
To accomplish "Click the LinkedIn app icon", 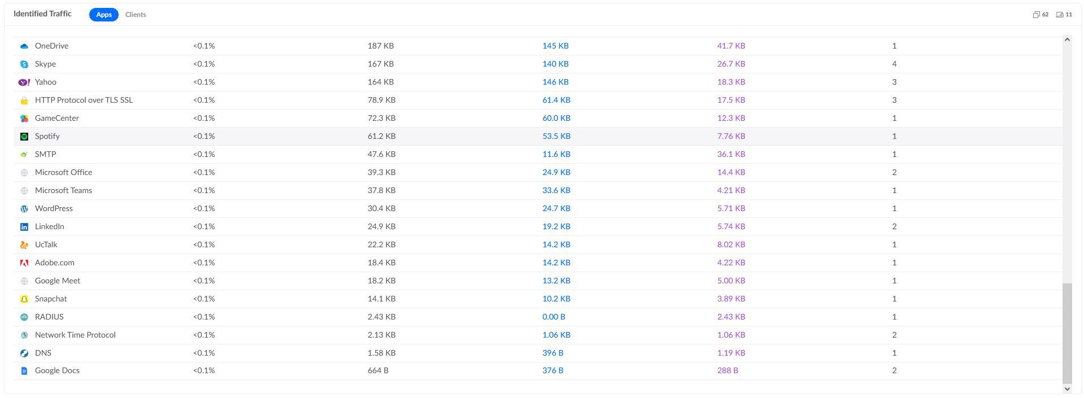I will [24, 227].
